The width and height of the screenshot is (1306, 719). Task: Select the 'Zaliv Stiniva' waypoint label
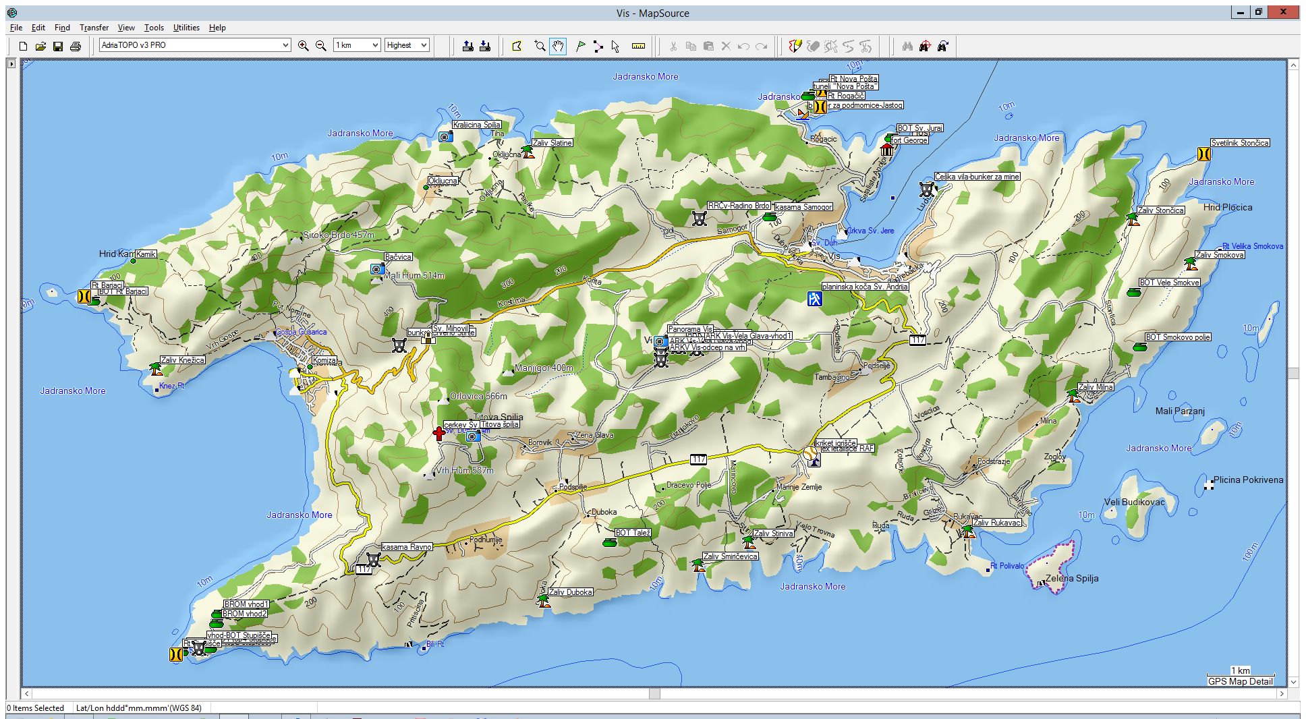[x=774, y=534]
